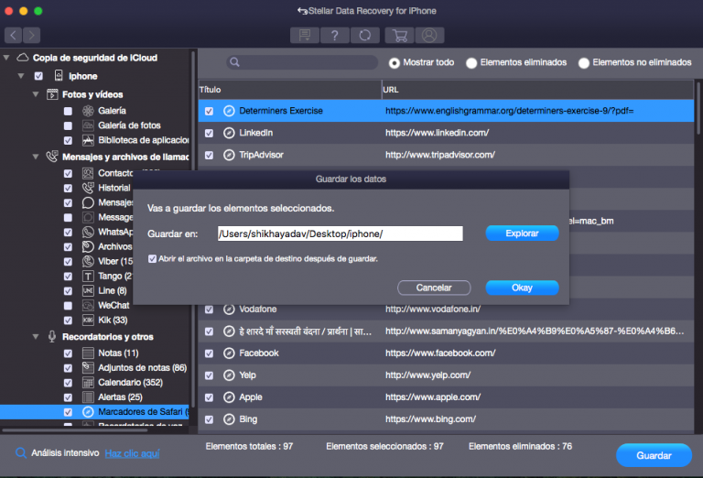The width and height of the screenshot is (703, 478).
Task: Click the Notas icon
Action: pos(88,353)
